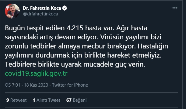The height and width of the screenshot is (109, 186).
Task: Open the Dr. Fahrettin Koca display name
Action: (x=42, y=8)
